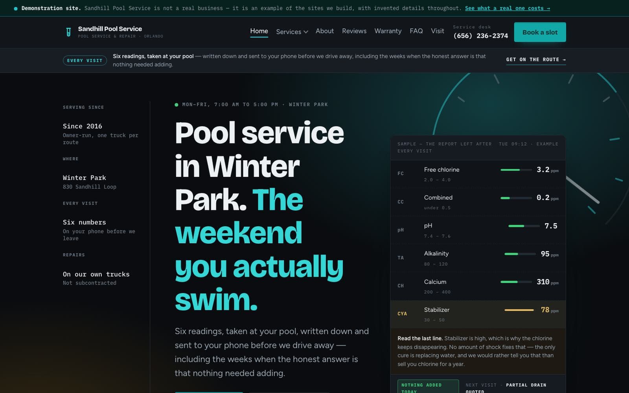Click the 0.2 ppm combined chlorine value

548,198
